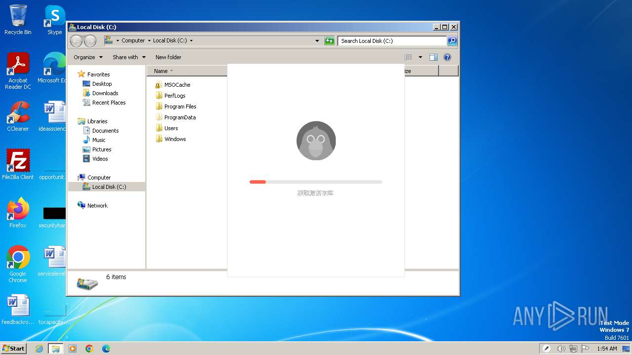Expand the Local Disk (C:) breadcrumb arrow
This screenshot has width=632, height=355.
pos(191,41)
